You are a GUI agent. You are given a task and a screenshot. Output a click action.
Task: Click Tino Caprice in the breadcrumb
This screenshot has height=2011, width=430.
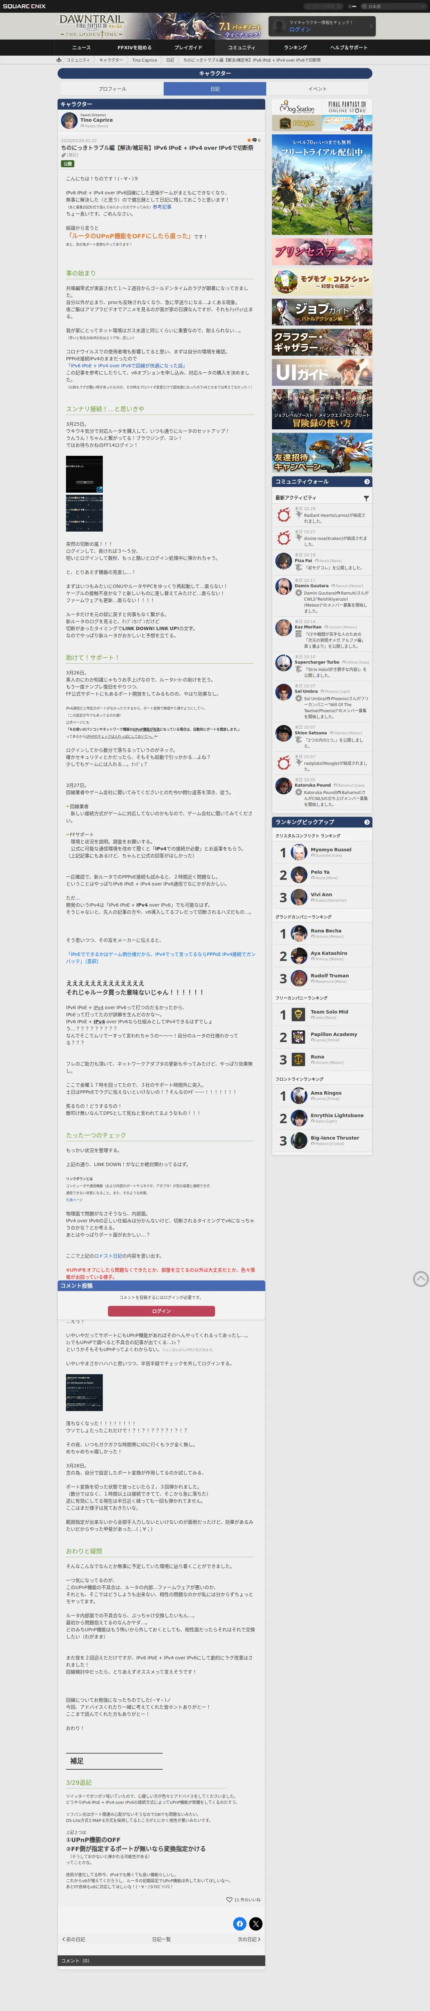144,60
